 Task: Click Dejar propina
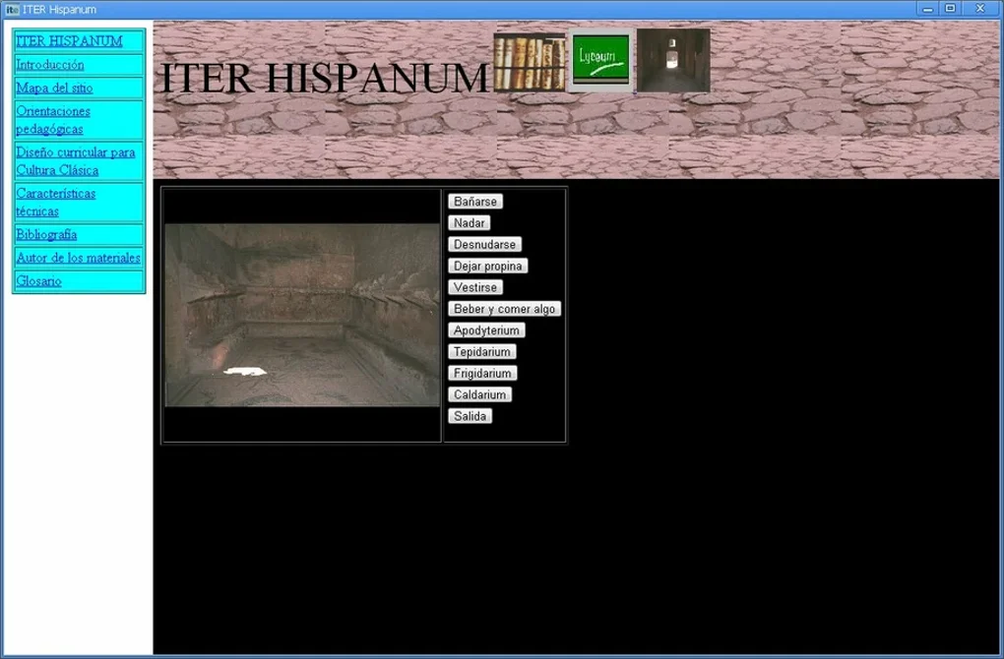[x=487, y=266]
